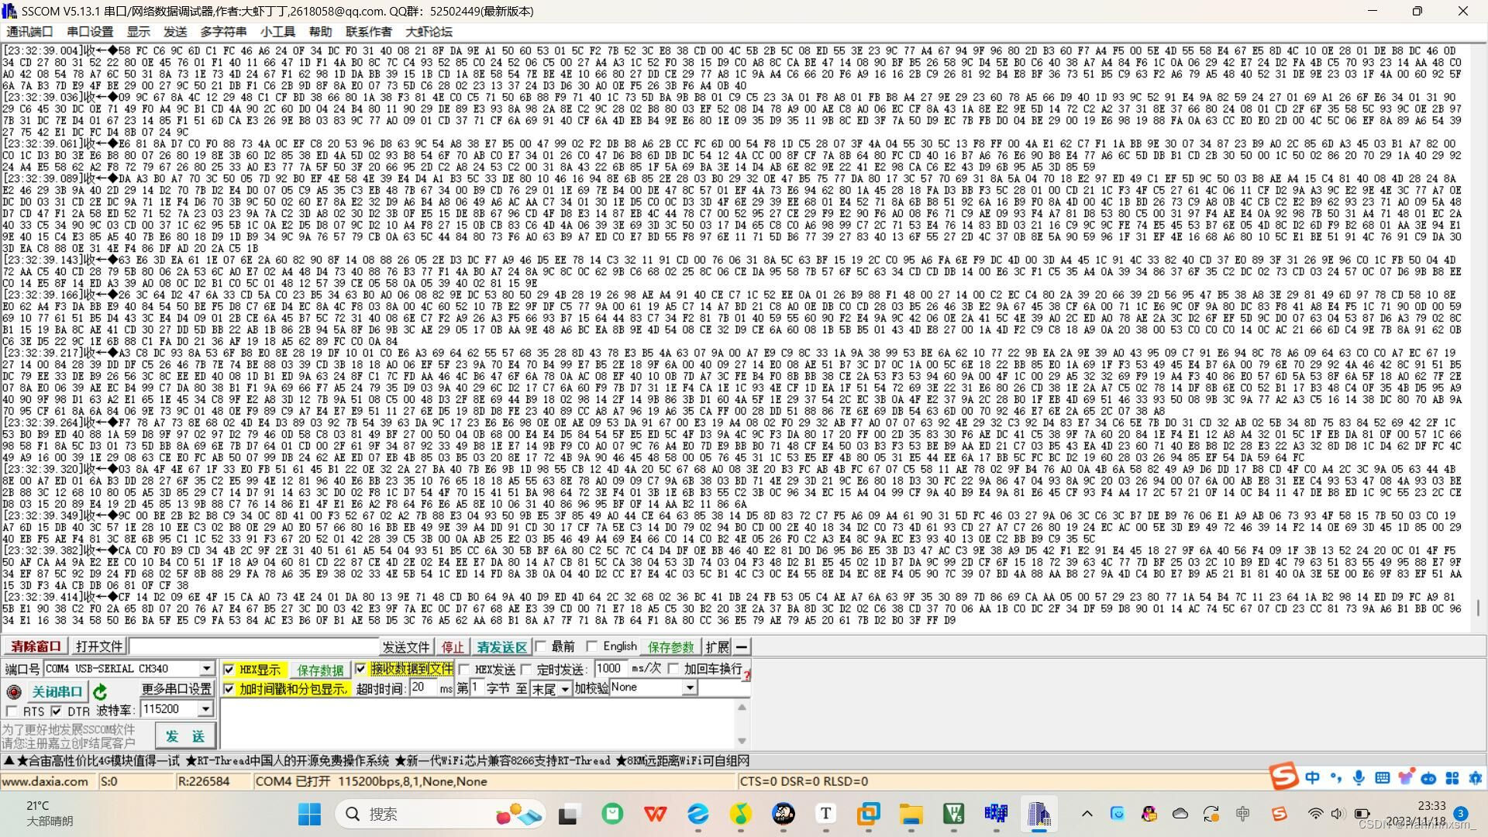
Task: Open the 串口设置 menu
Action: (x=90, y=32)
